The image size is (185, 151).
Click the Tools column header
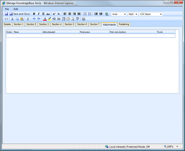(166, 32)
